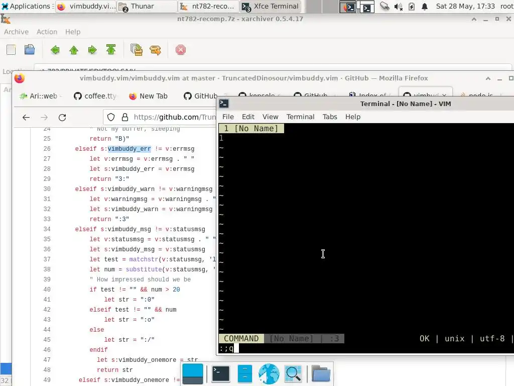Click the notification bell icon
This screenshot has width=514, height=386.
click(425, 7)
